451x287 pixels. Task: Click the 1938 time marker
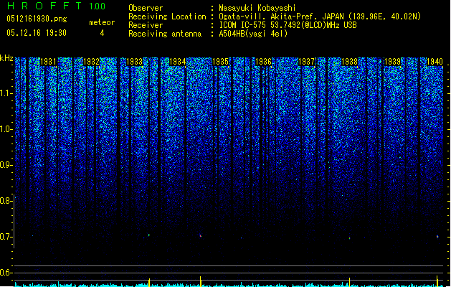point(349,62)
